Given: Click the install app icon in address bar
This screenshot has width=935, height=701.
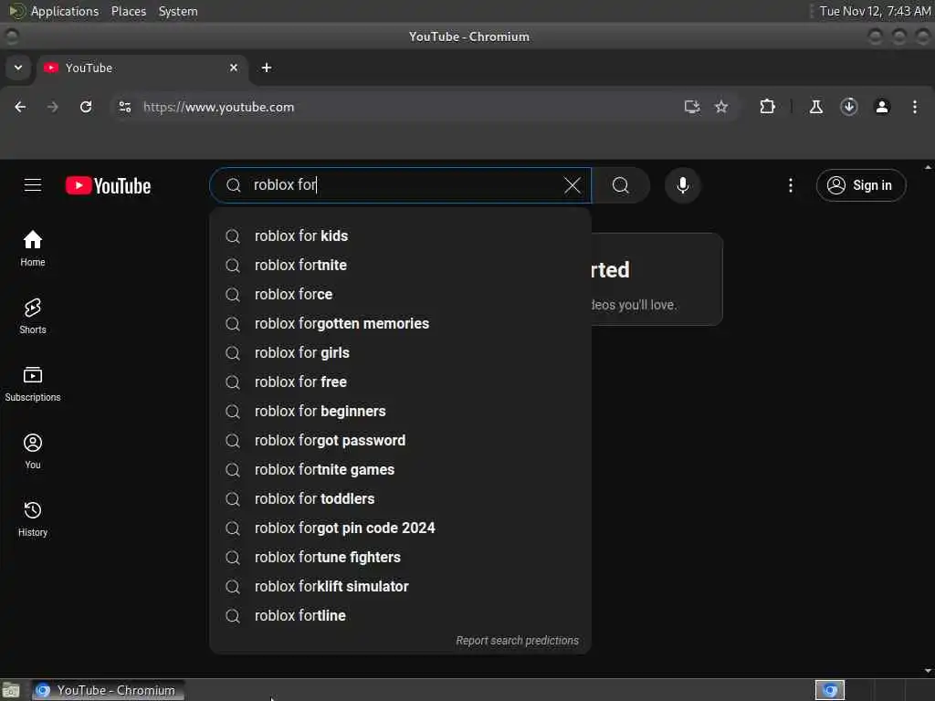Looking at the screenshot, I should point(692,107).
